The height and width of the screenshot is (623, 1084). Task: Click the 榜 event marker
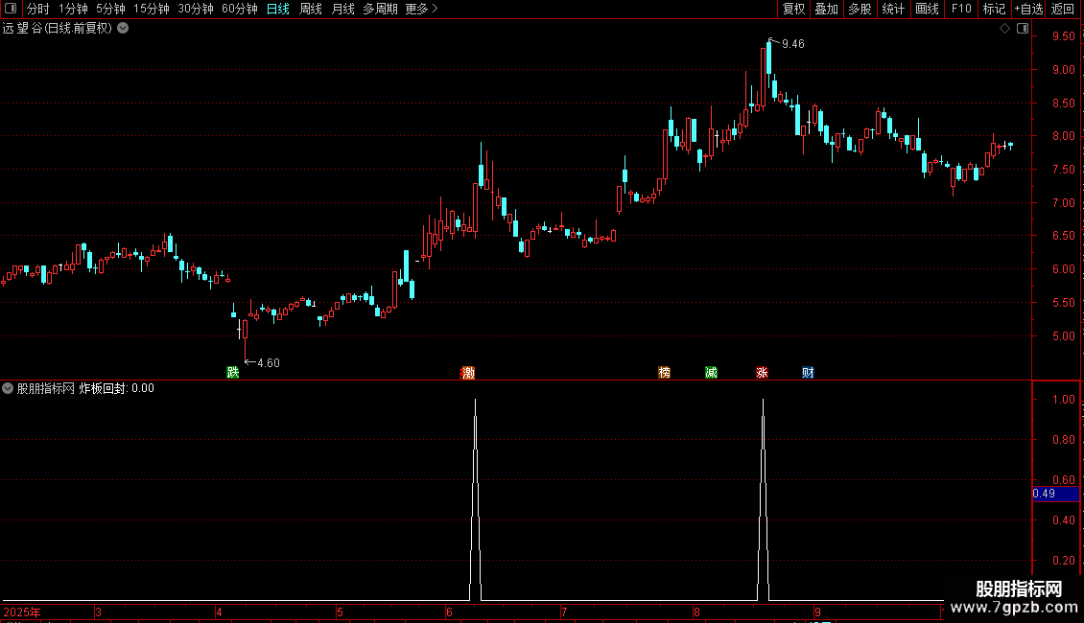pyautogui.click(x=665, y=372)
